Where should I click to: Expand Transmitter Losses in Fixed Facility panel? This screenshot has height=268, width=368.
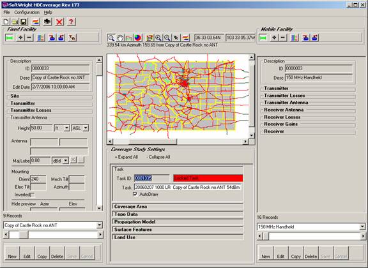(x=50, y=110)
